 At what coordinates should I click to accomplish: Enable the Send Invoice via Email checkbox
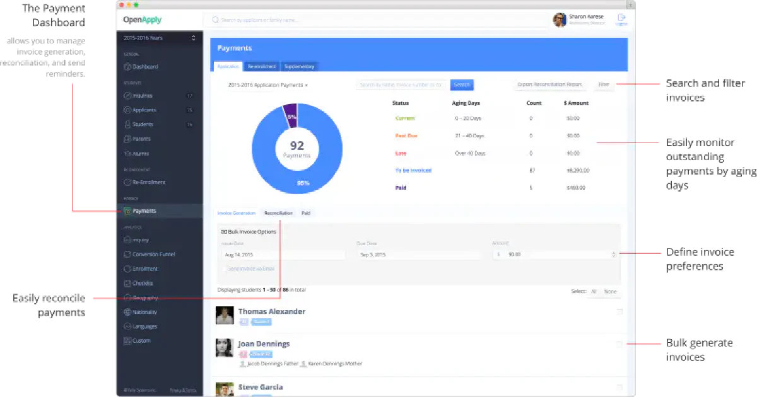tap(225, 268)
